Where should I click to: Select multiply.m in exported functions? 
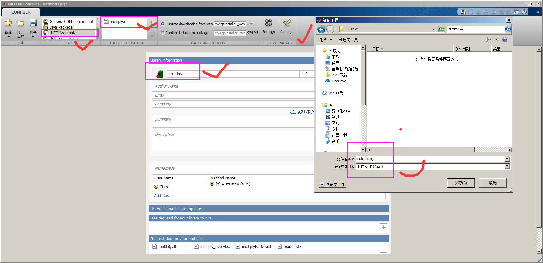(118, 21)
